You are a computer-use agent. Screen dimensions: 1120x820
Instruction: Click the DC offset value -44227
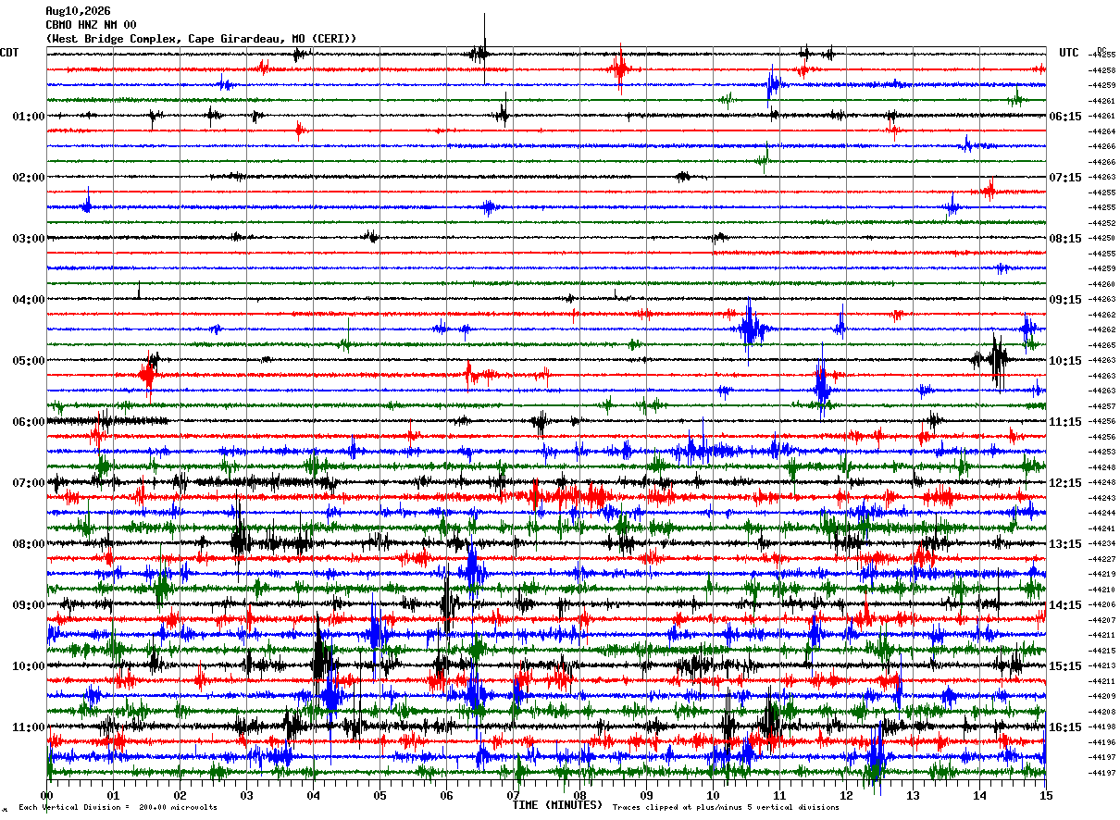click(1101, 559)
